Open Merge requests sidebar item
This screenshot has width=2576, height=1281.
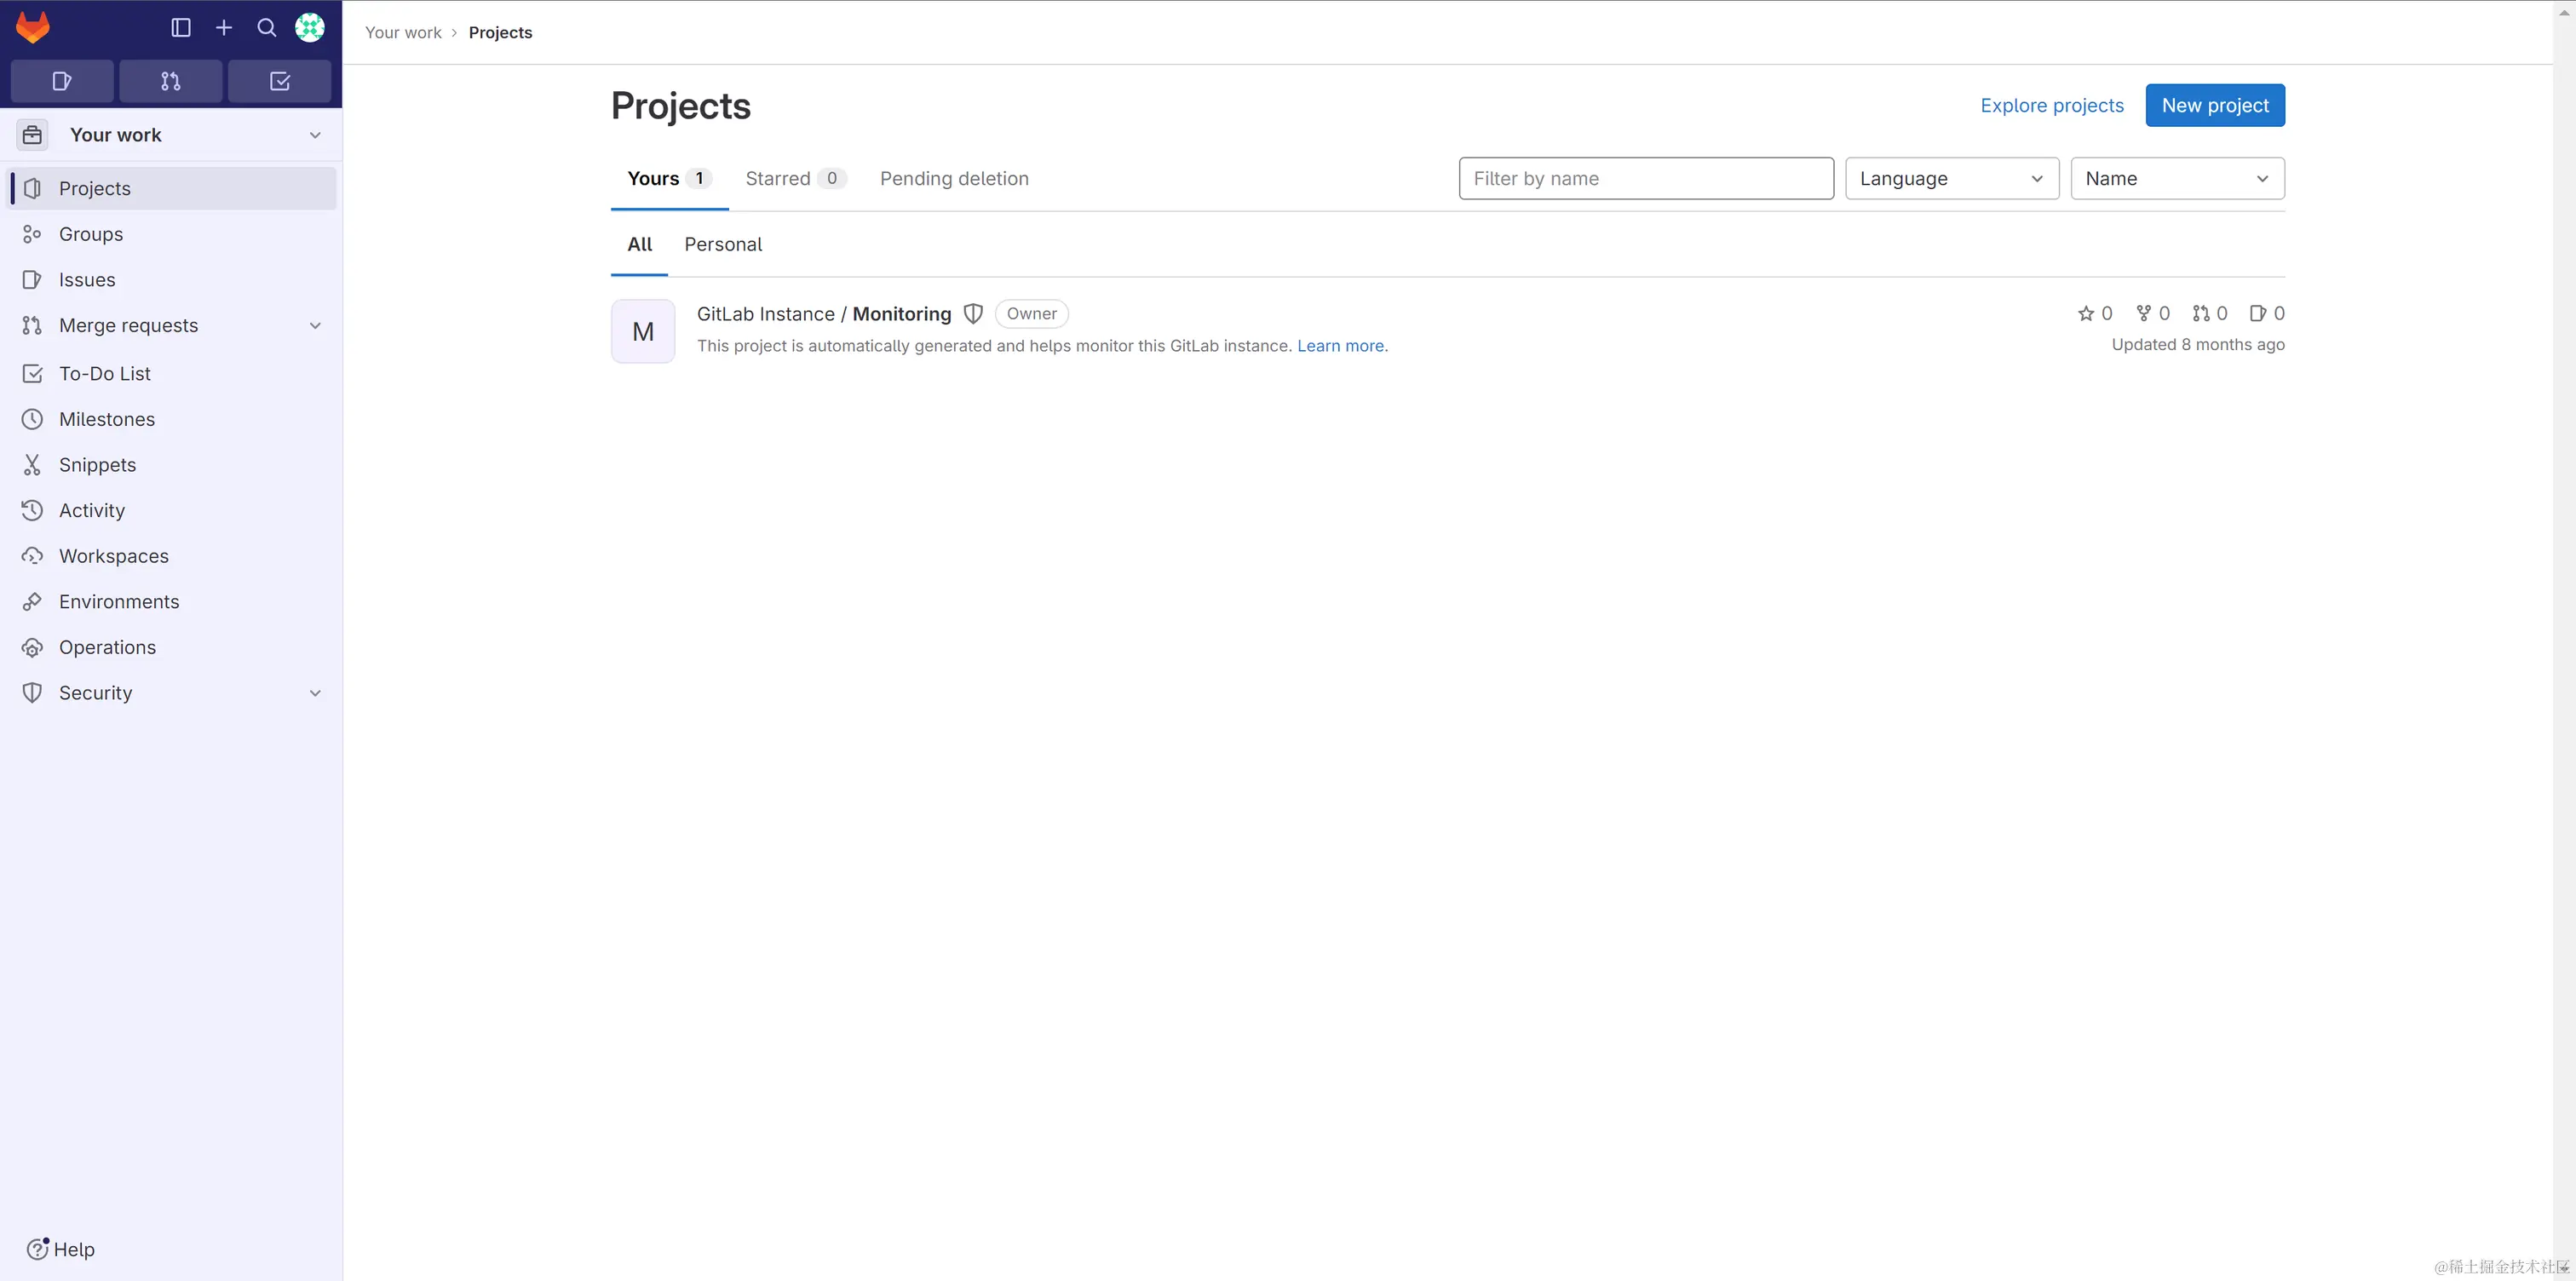pos(173,326)
